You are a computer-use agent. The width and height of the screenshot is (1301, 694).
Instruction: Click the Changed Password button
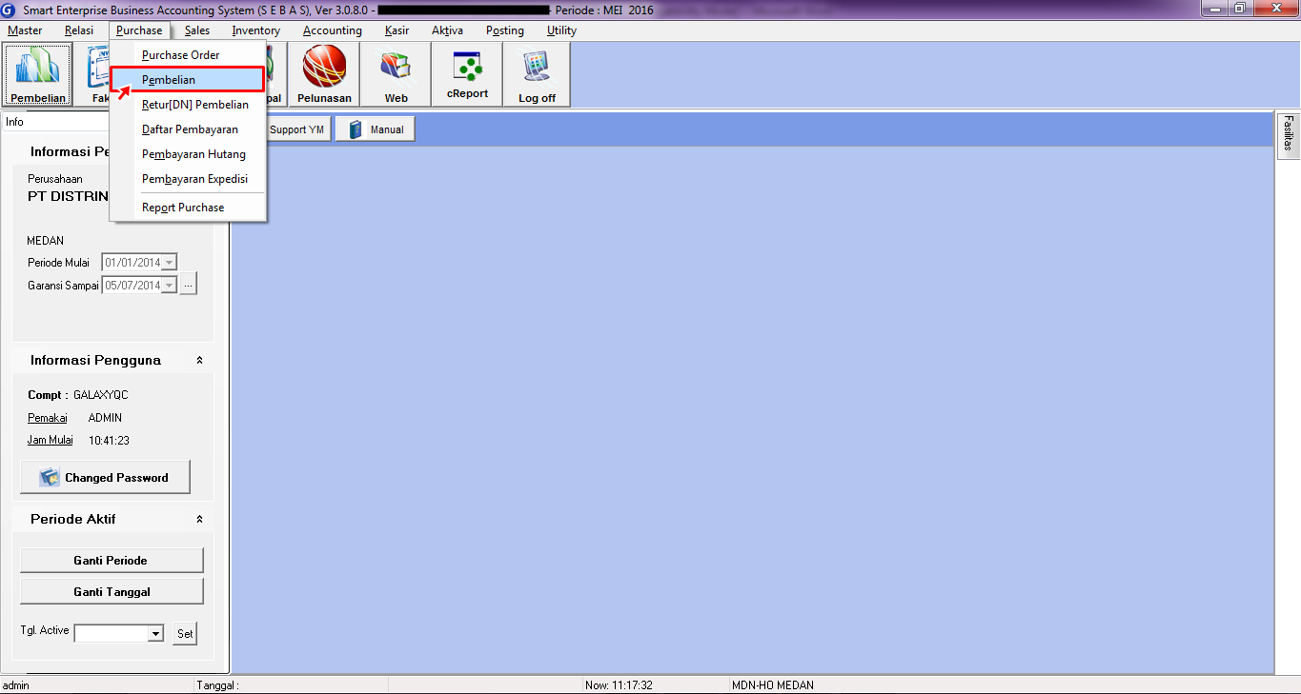(105, 477)
